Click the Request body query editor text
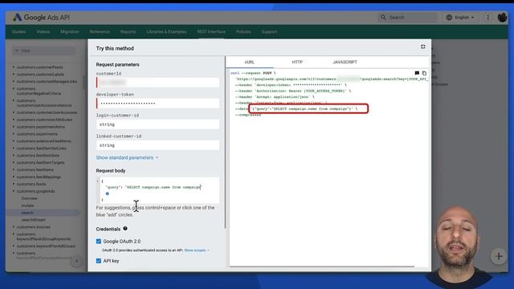The width and height of the screenshot is (514, 289). [153, 187]
